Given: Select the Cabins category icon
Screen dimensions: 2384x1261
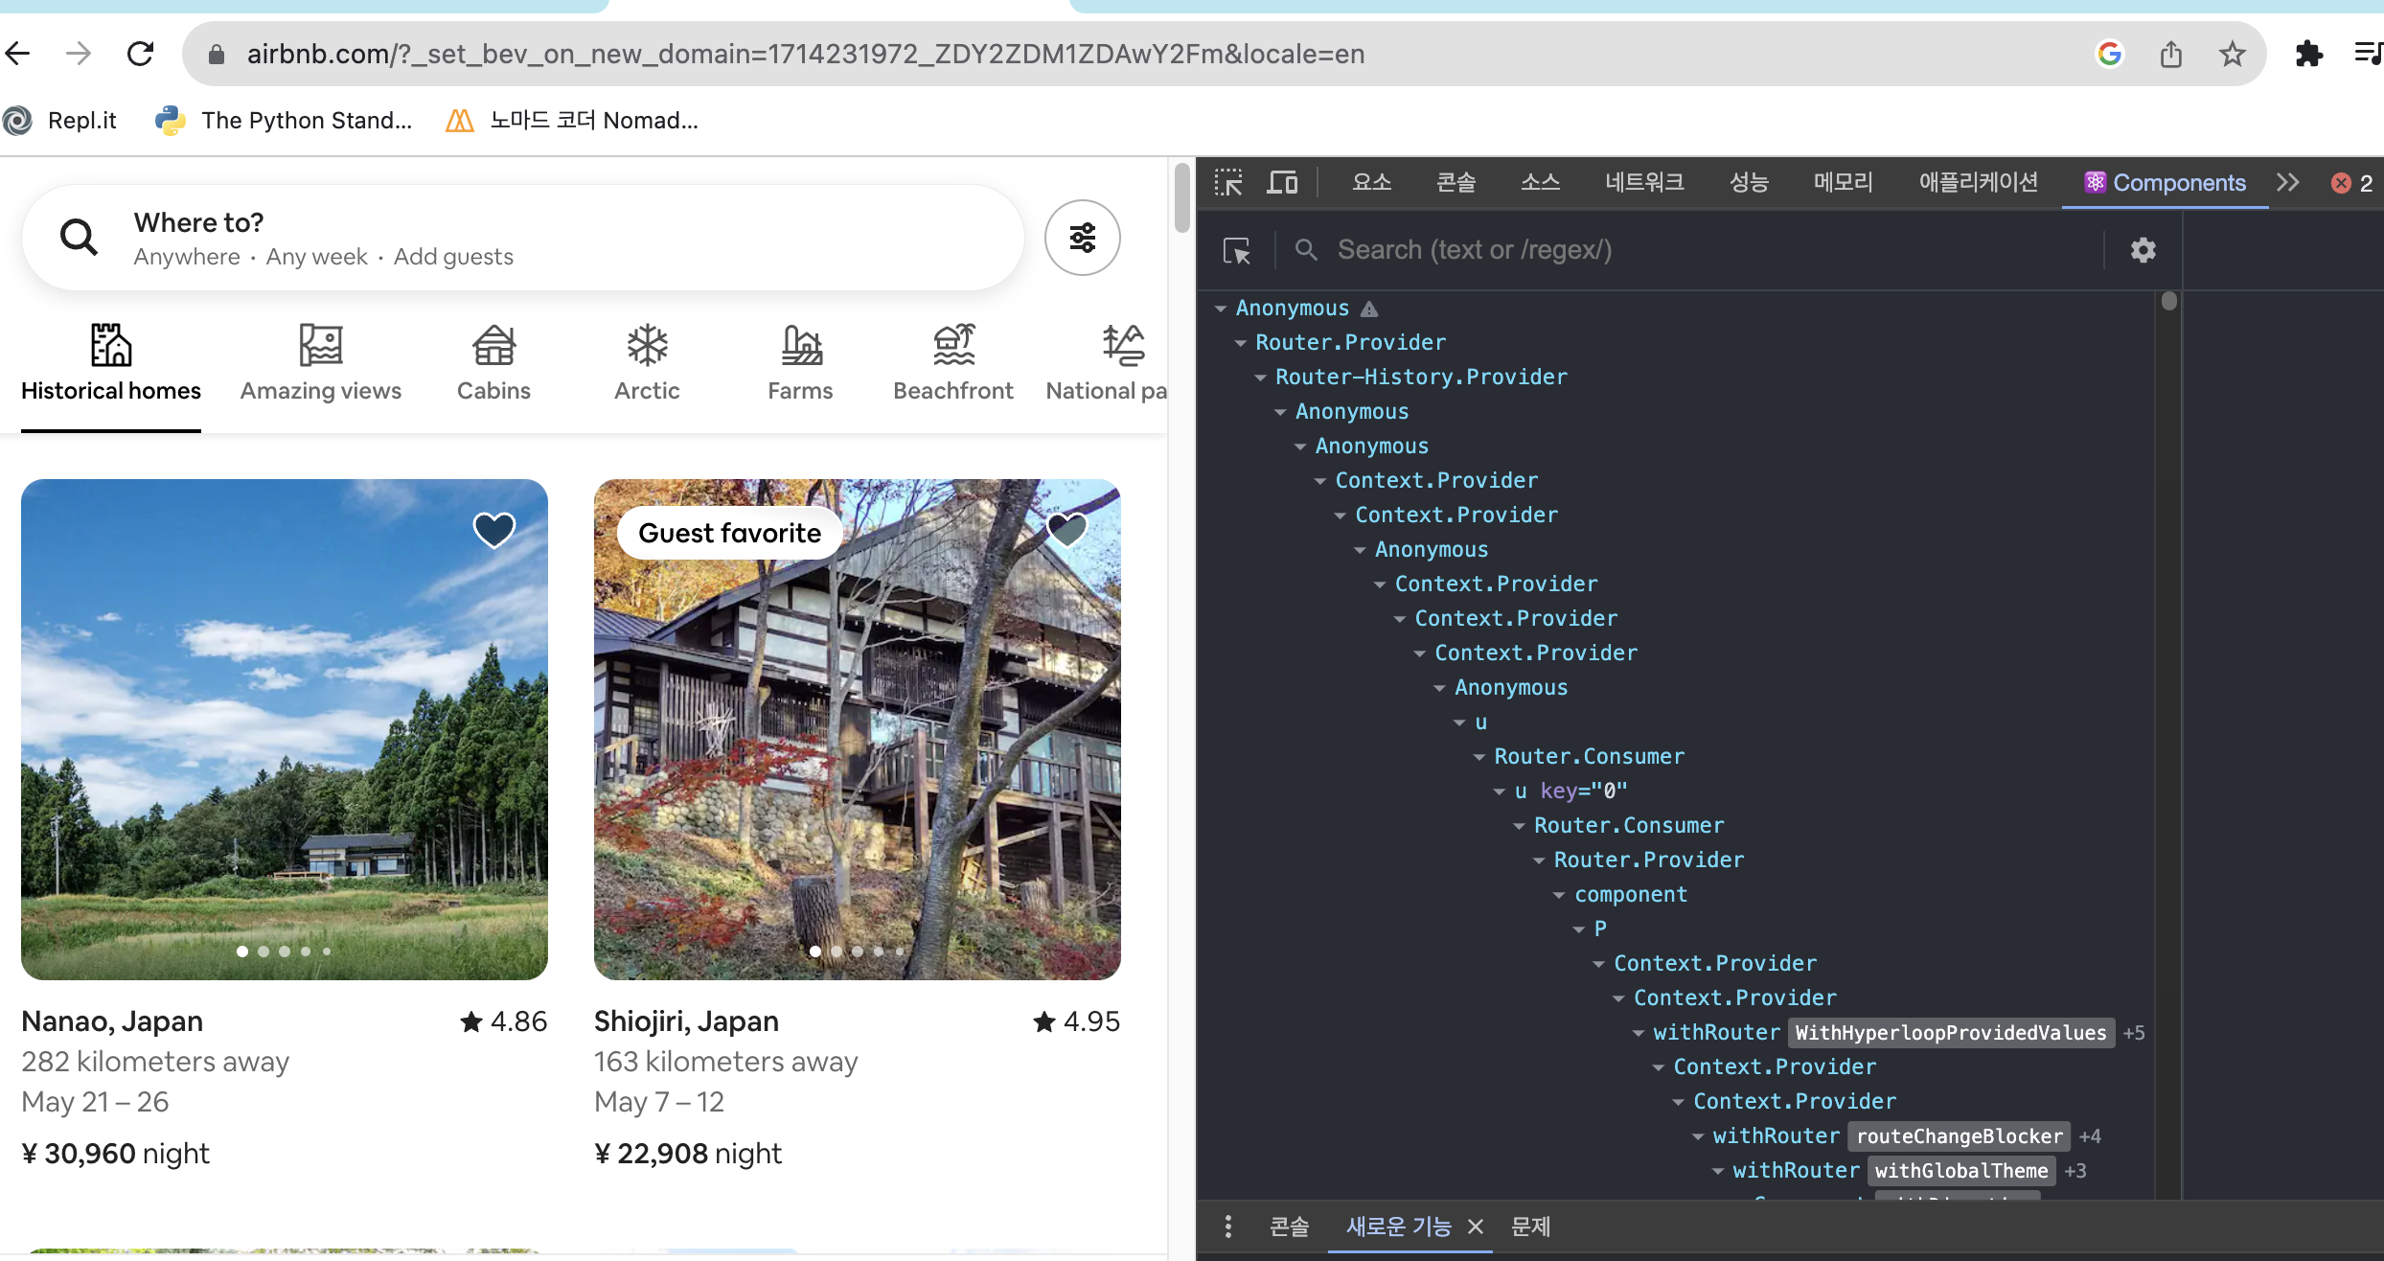Looking at the screenshot, I should coord(493,345).
